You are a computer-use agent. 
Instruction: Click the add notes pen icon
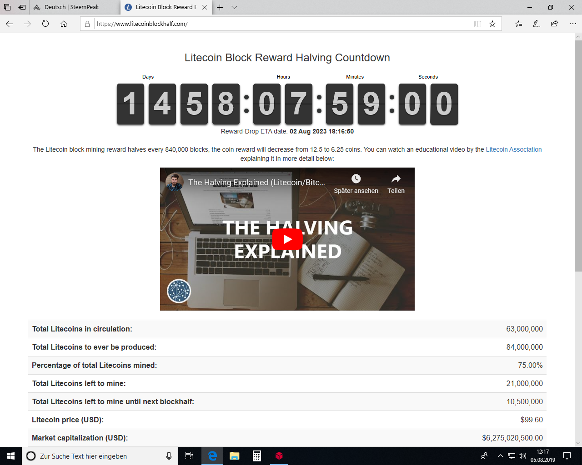[537, 24]
